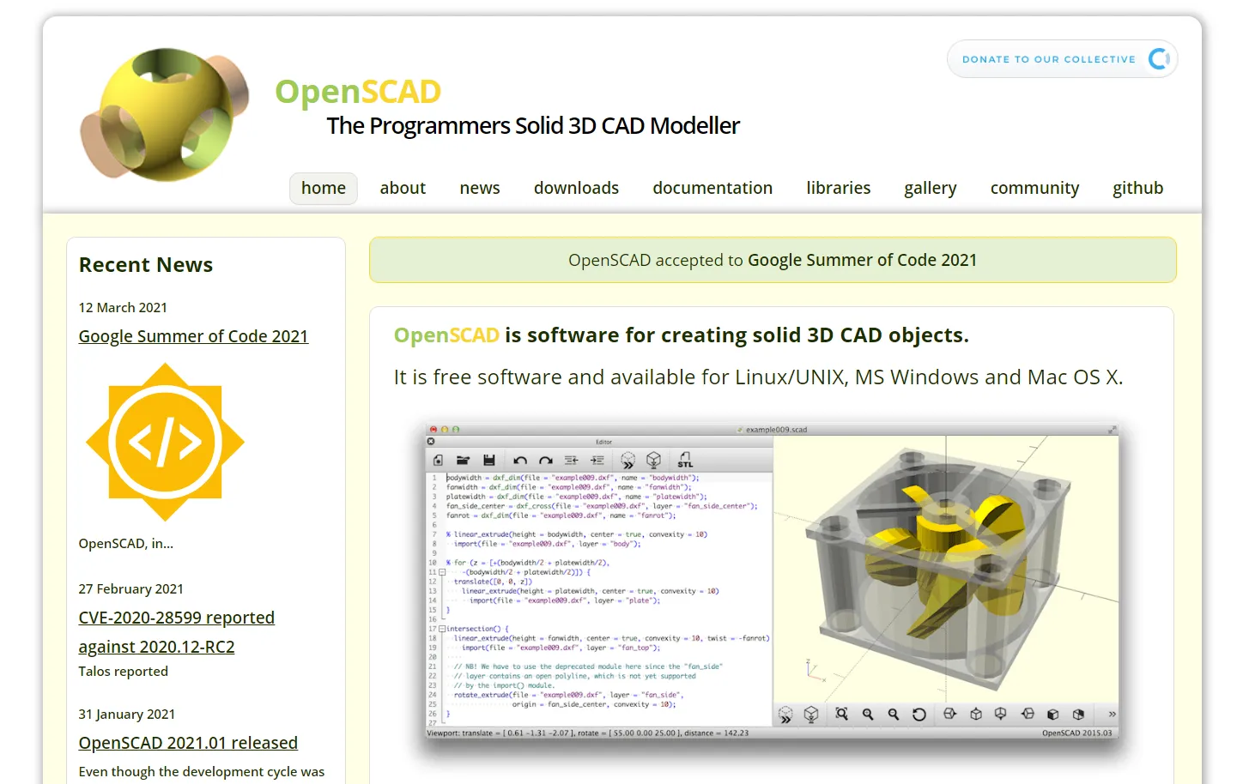Click the Open file folder icon
Image resolution: width=1249 pixels, height=784 pixels.
pos(463,461)
